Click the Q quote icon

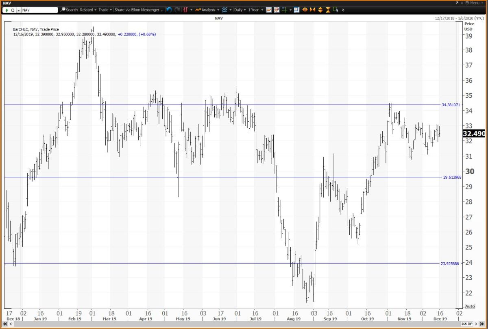[13, 10]
